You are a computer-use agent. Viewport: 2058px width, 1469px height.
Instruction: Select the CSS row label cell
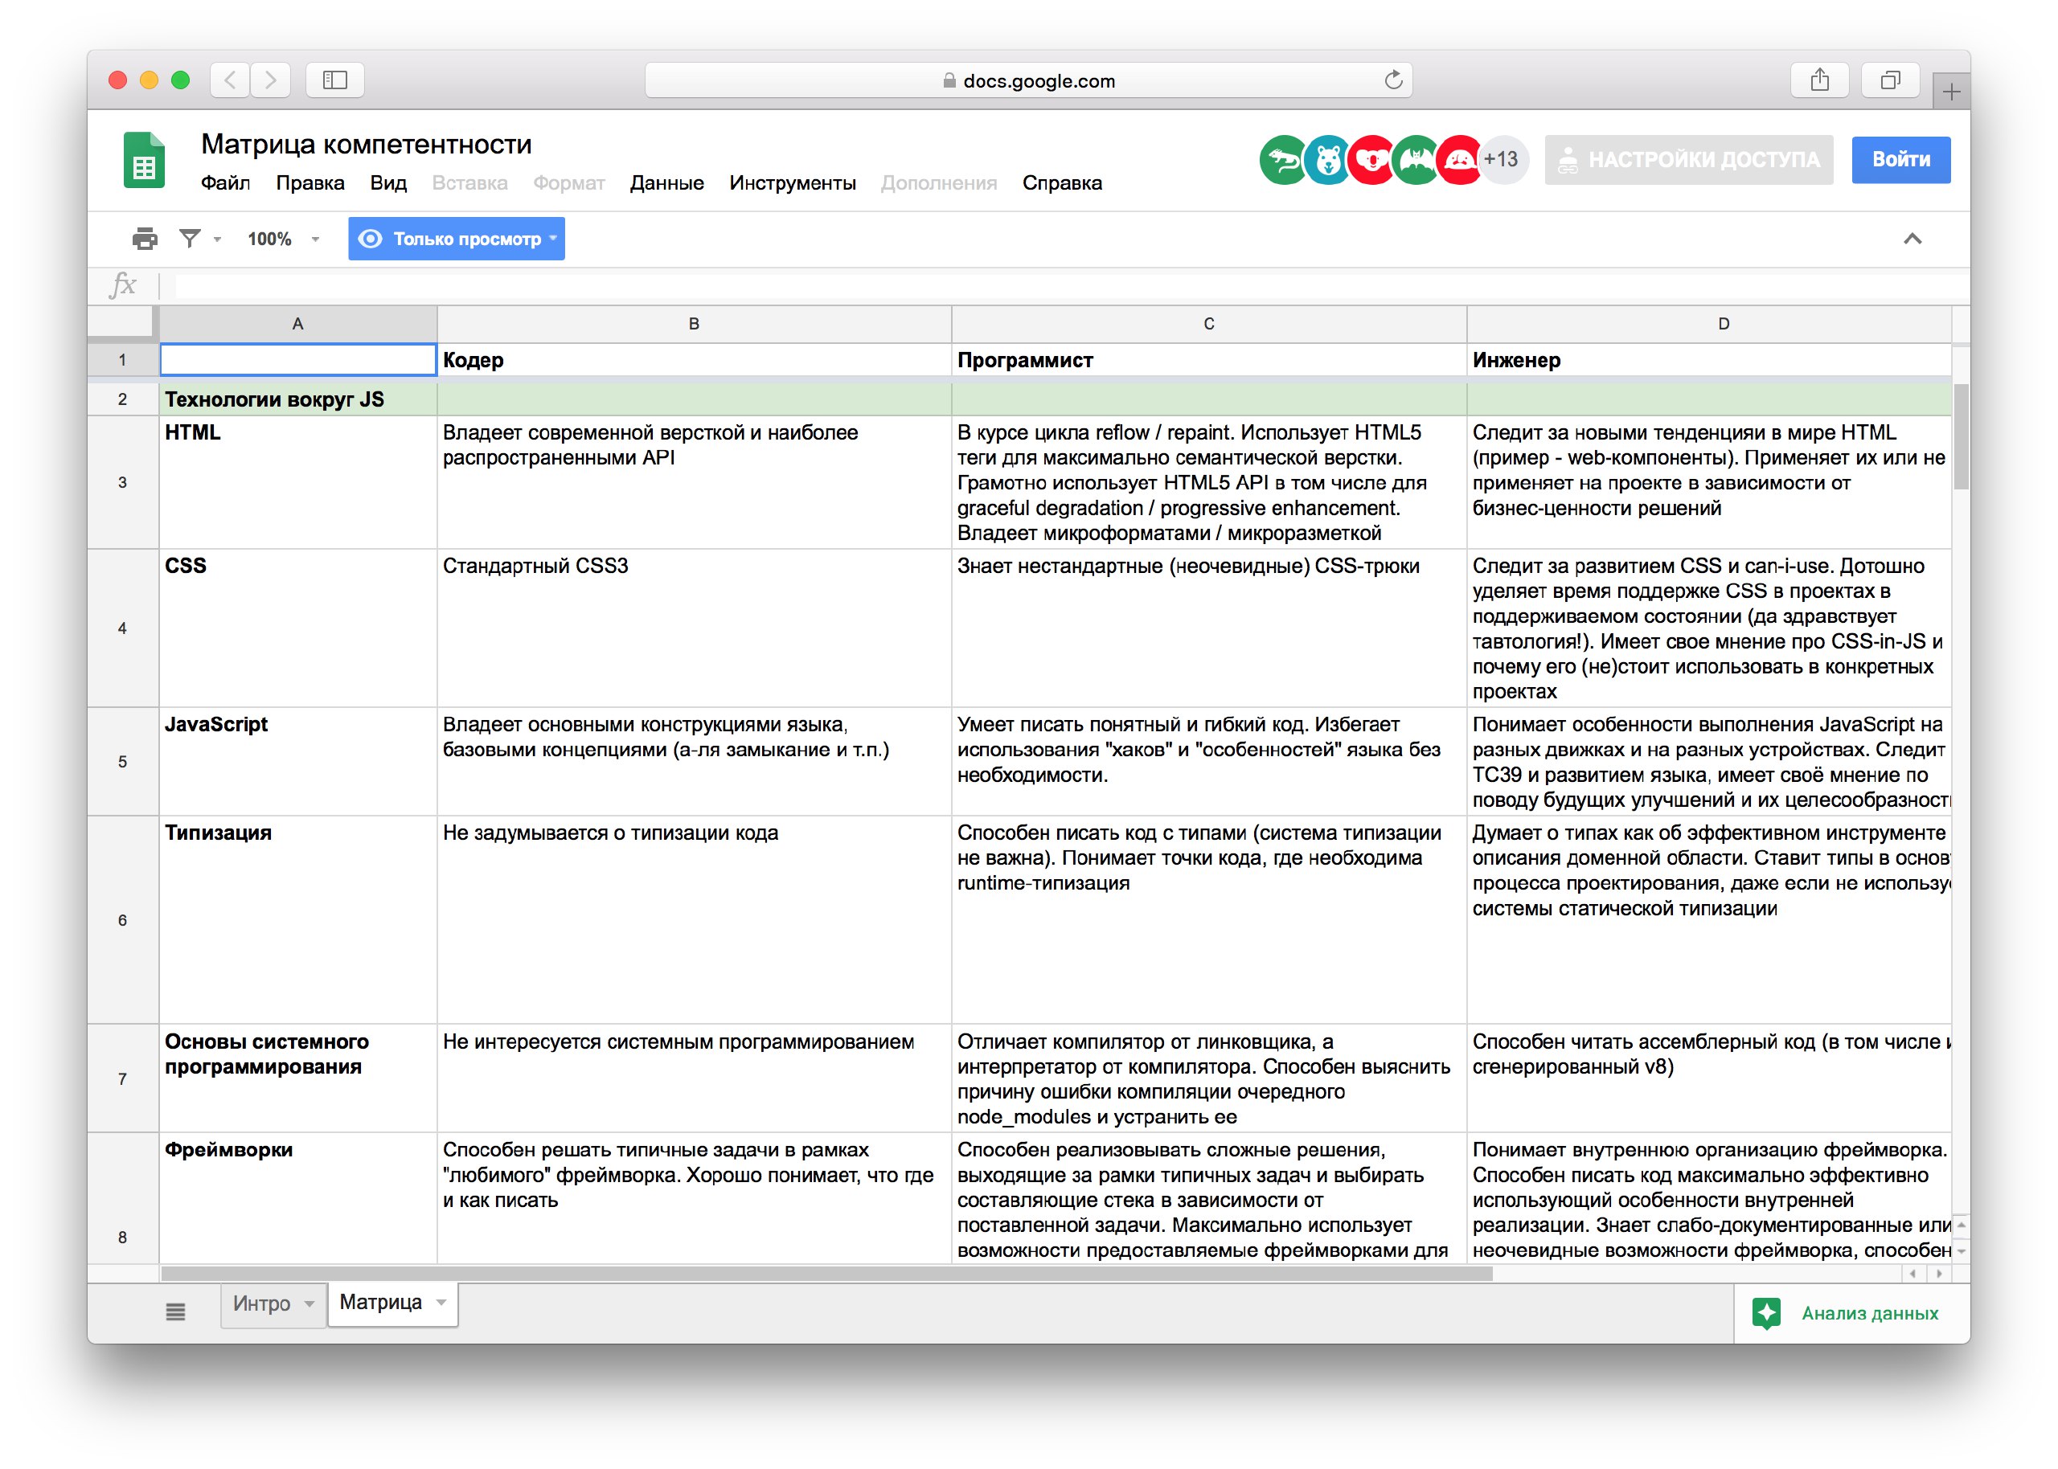click(x=297, y=628)
